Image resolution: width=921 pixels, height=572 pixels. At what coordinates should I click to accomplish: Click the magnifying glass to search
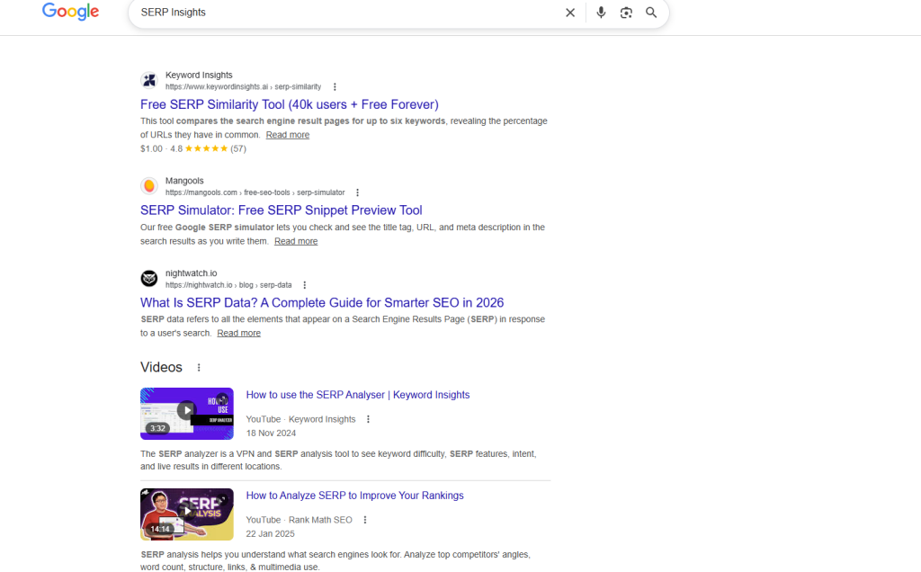click(651, 13)
